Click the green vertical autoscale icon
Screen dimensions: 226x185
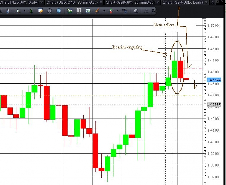coord(31,11)
